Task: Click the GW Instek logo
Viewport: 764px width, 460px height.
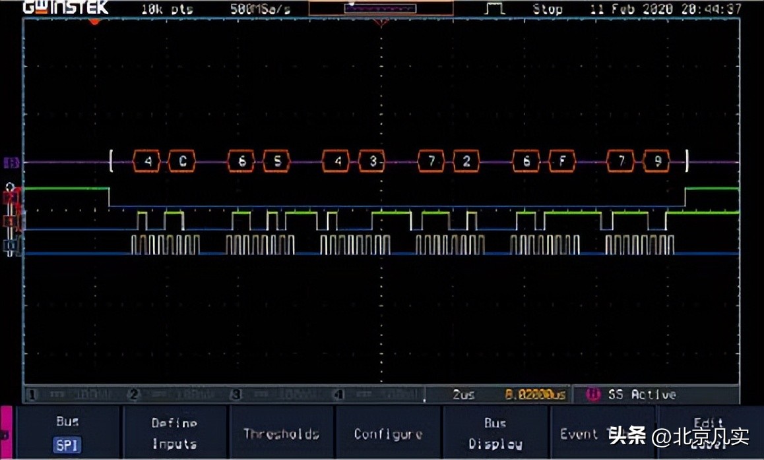Action: [65, 8]
